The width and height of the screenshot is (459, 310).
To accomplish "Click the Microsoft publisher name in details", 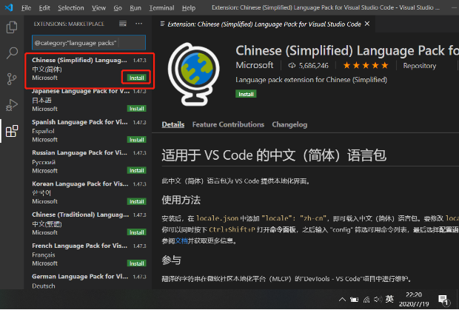I will pos(255,65).
